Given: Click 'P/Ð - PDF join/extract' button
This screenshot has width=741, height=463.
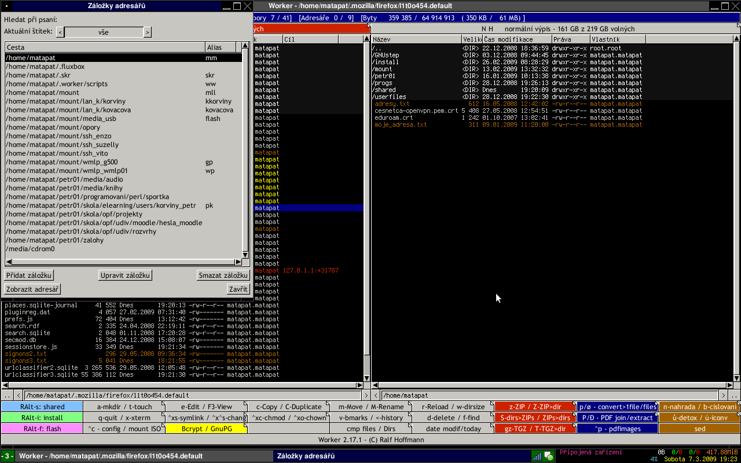Looking at the screenshot, I should click(x=618, y=418).
